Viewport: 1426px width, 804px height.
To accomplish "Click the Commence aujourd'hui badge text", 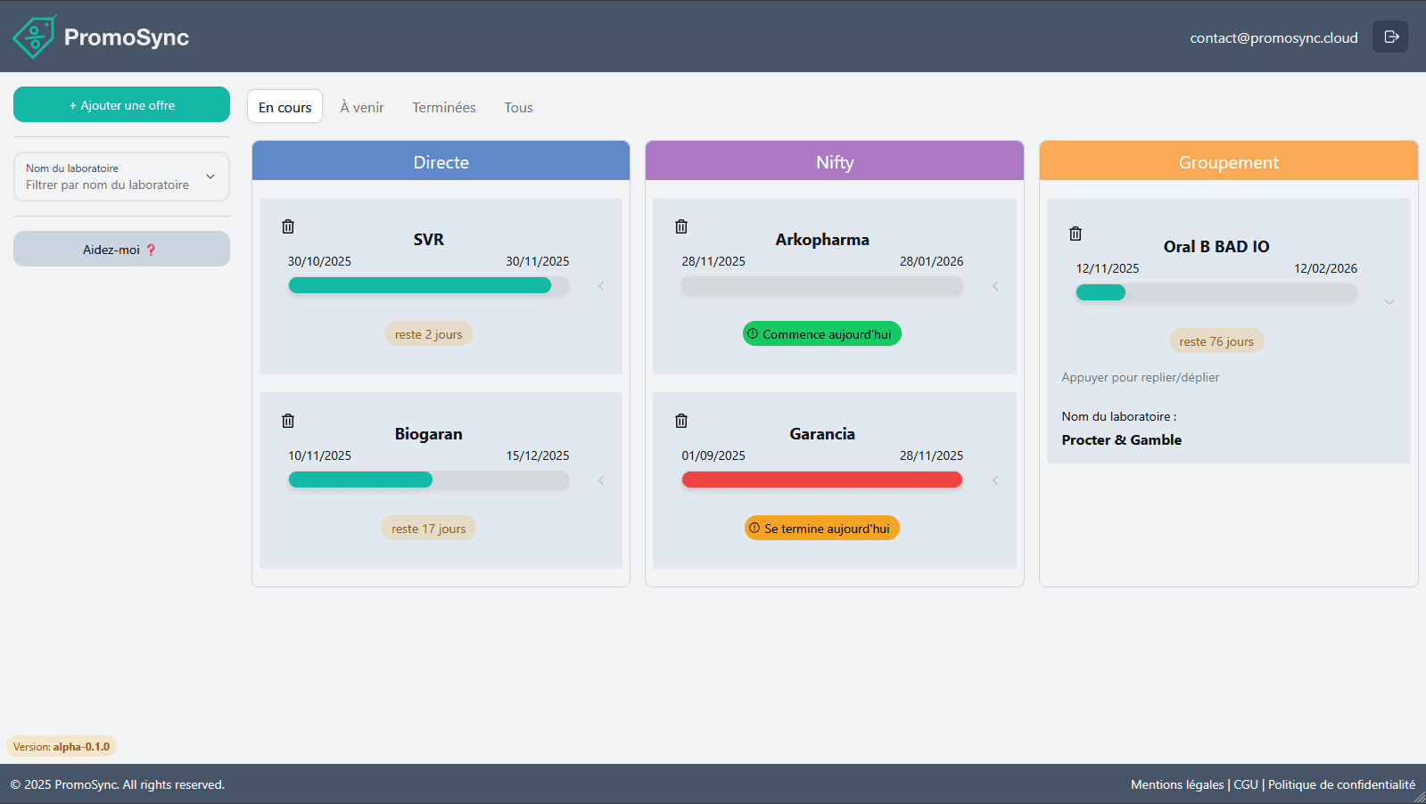I will (827, 334).
